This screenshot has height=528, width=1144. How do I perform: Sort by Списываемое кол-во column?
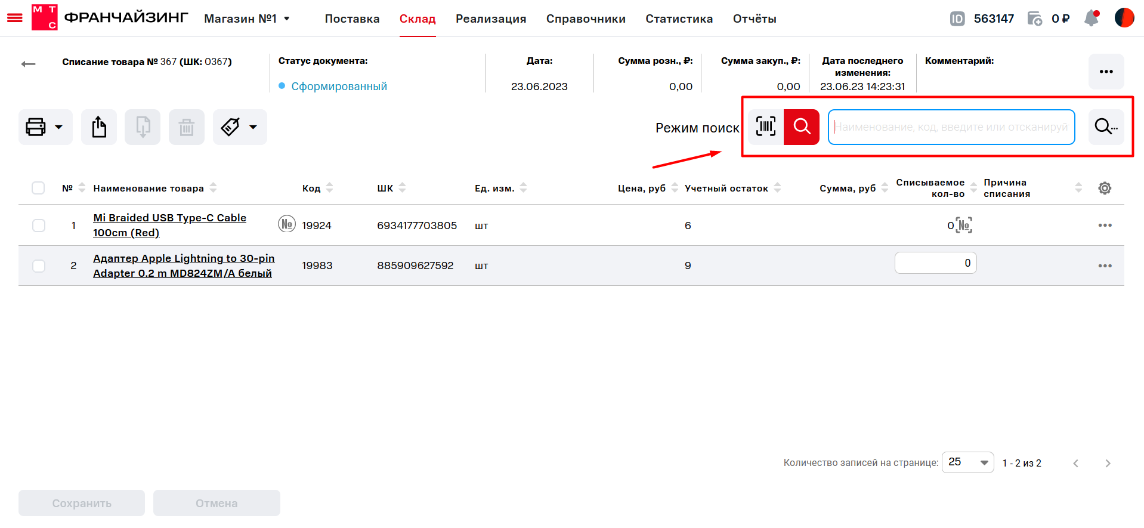click(x=974, y=188)
